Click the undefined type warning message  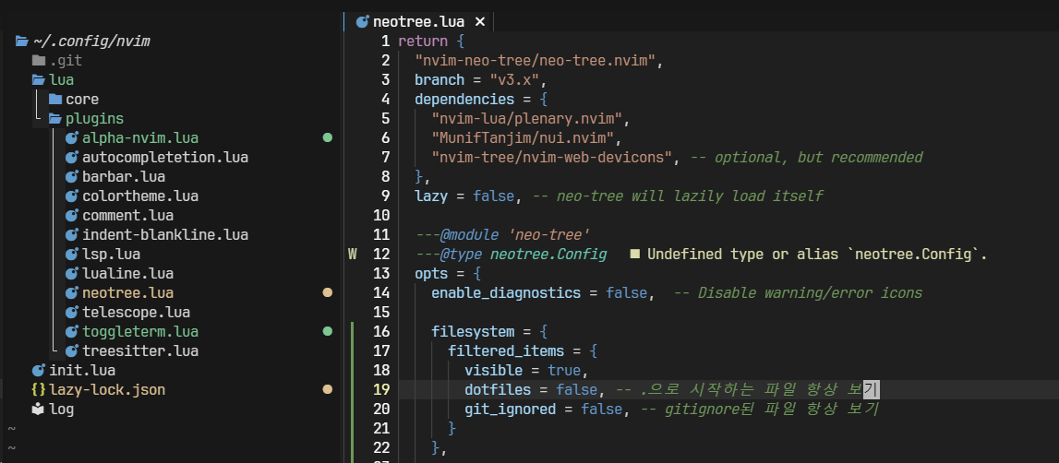(816, 254)
